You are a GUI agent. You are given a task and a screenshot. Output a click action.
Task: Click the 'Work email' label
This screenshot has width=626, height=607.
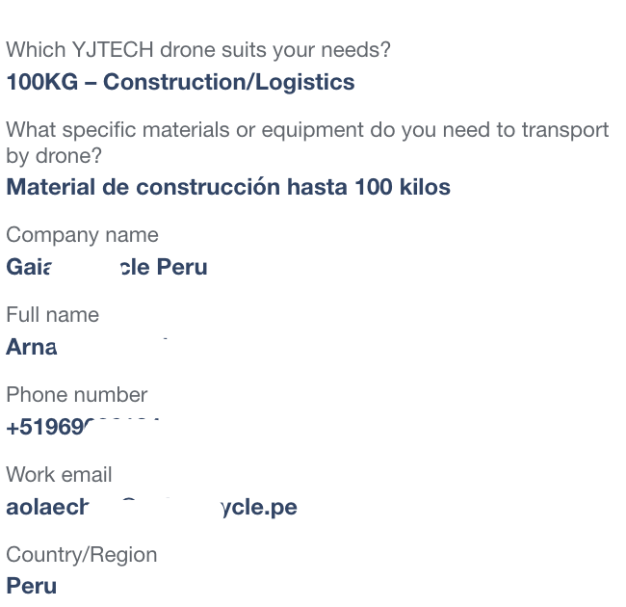tap(59, 475)
